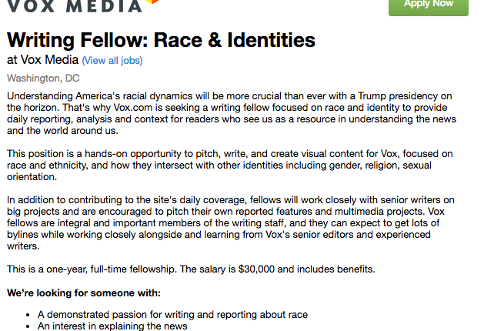Click the Writing Fellow: Race & Identities heading
This screenshot has width=484, height=331.
pos(161,40)
